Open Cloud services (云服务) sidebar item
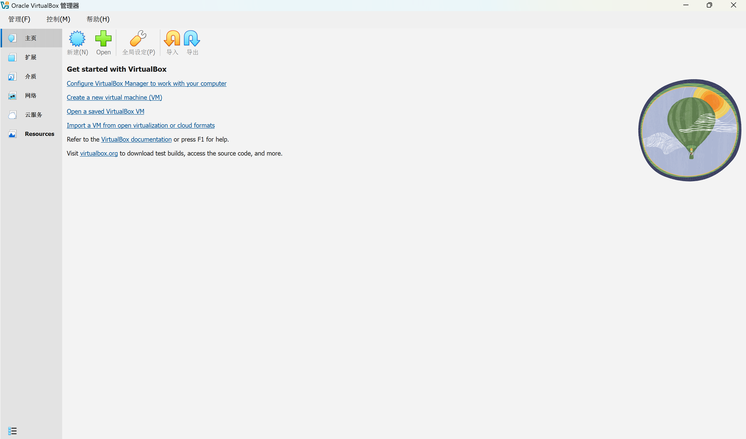 pyautogui.click(x=33, y=115)
